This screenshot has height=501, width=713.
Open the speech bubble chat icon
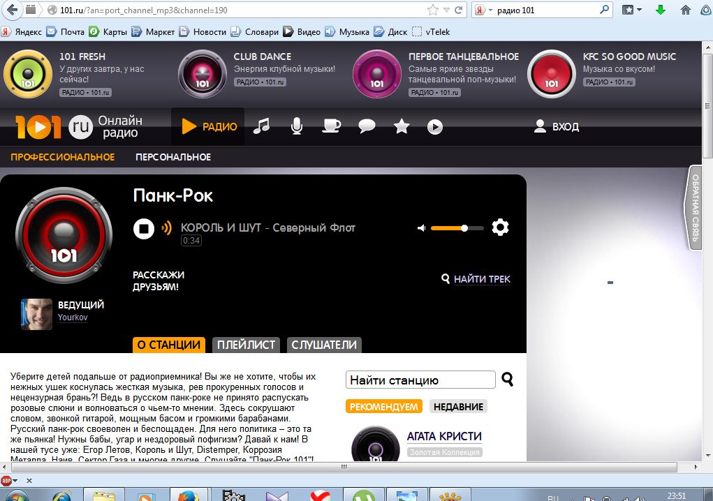[x=367, y=126]
